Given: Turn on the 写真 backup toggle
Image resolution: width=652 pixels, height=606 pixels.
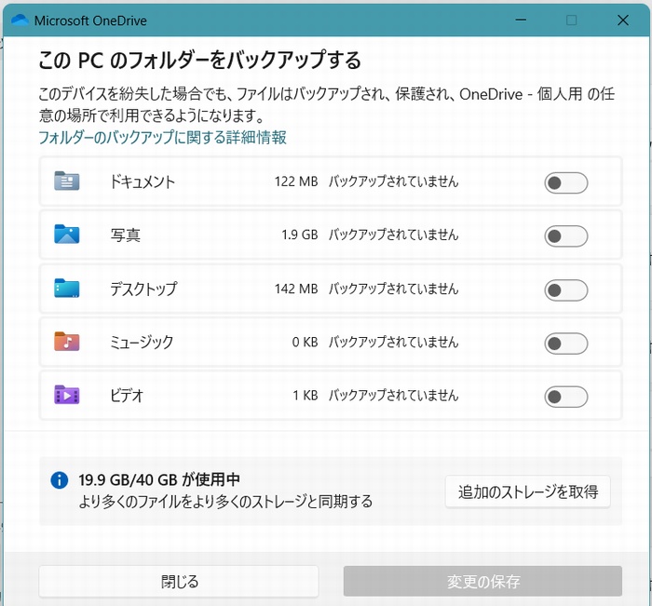Looking at the screenshot, I should point(565,236).
